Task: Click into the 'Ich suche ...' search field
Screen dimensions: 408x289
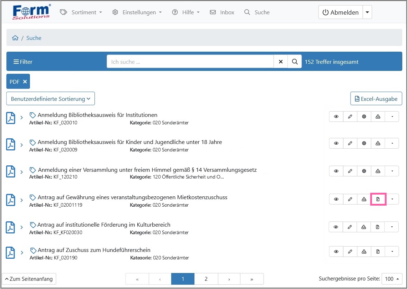Action: 190,62
